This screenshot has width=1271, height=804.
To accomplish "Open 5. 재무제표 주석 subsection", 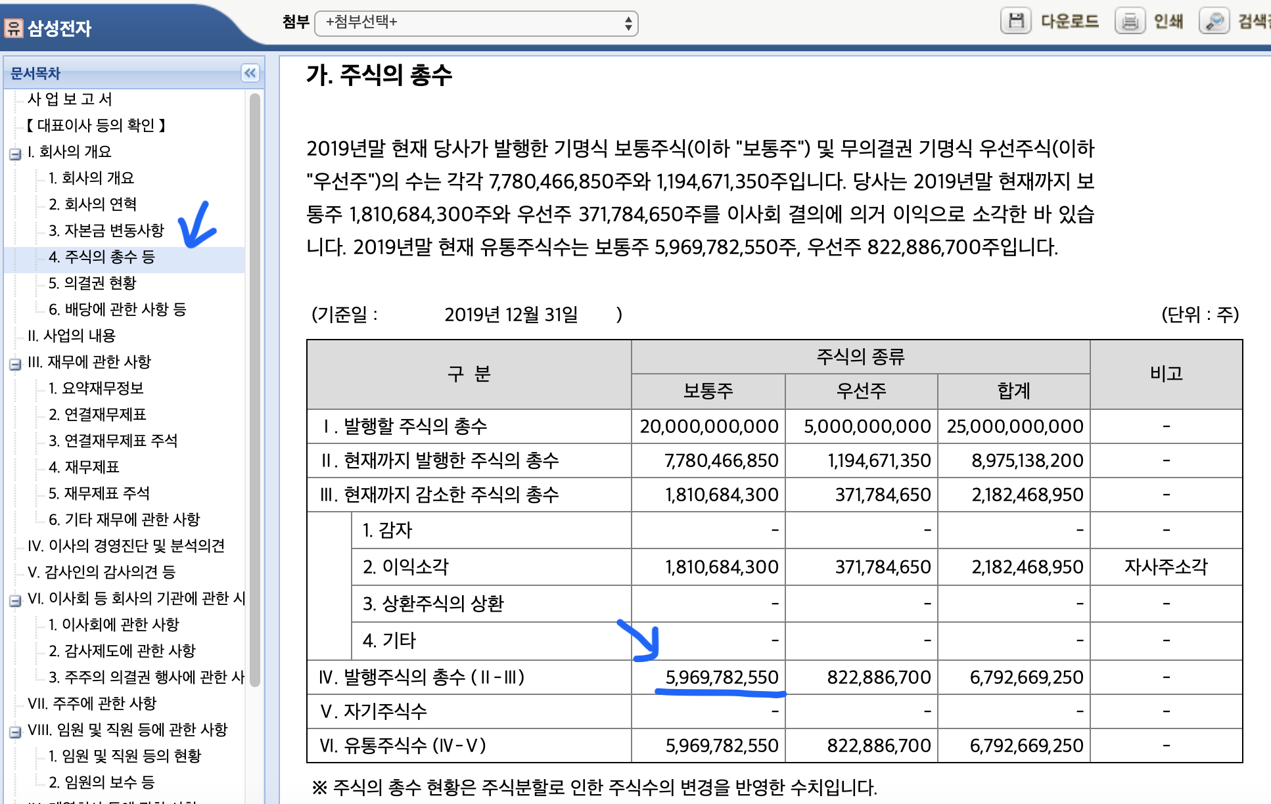I will click(99, 493).
